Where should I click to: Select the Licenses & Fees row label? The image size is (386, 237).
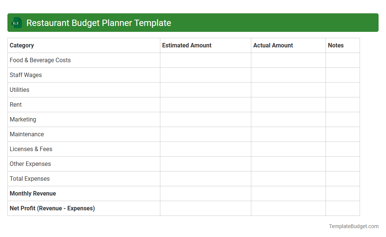[31, 149]
